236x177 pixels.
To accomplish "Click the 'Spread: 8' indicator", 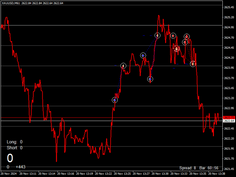I will [188, 168].
